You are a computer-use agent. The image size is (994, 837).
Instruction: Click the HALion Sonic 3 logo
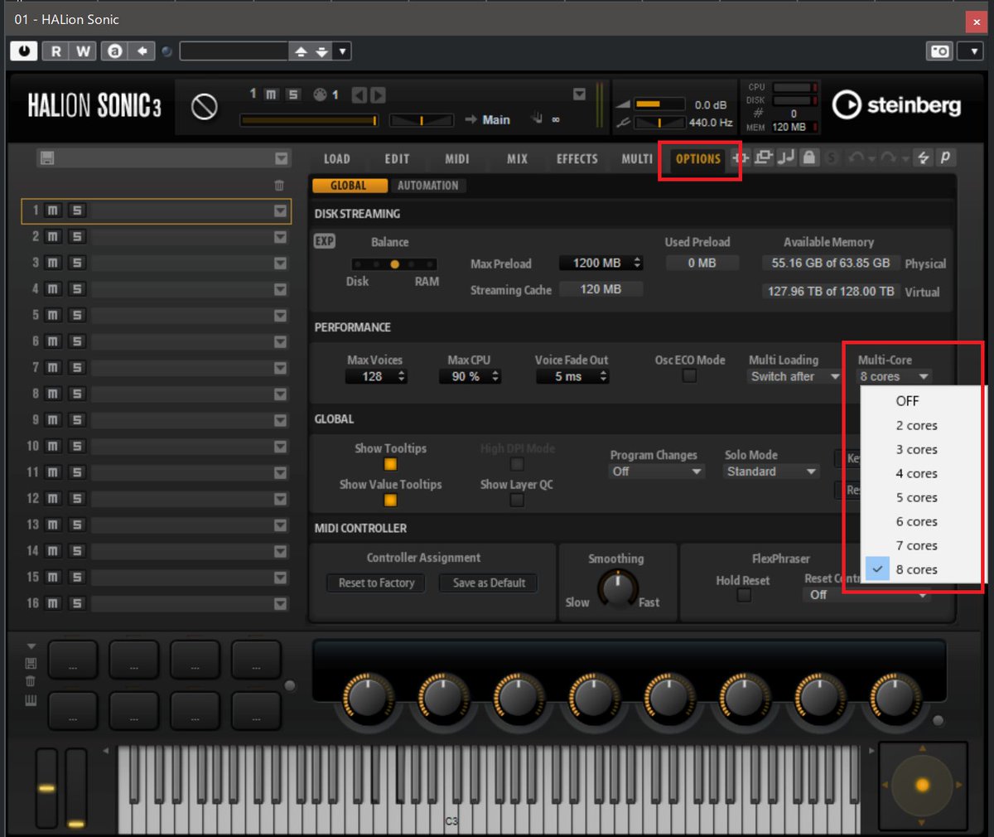[94, 106]
